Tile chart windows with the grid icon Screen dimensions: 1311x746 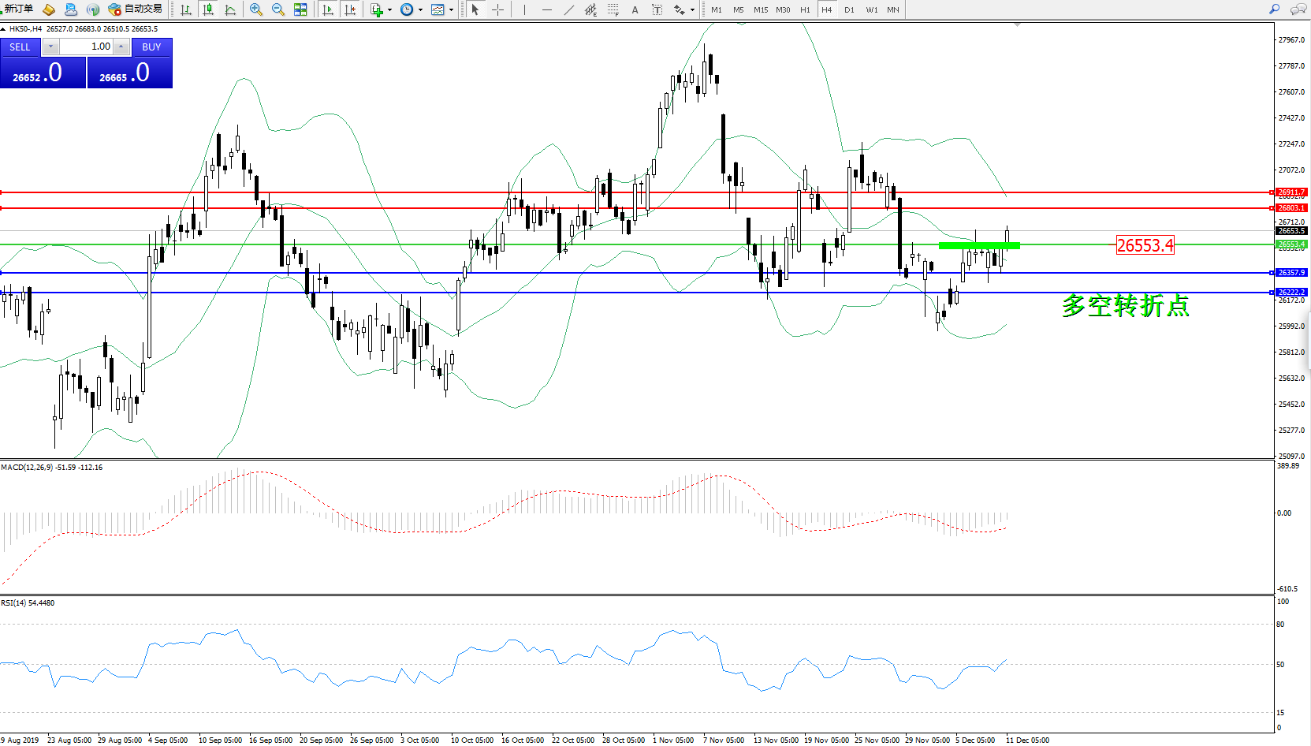point(300,9)
